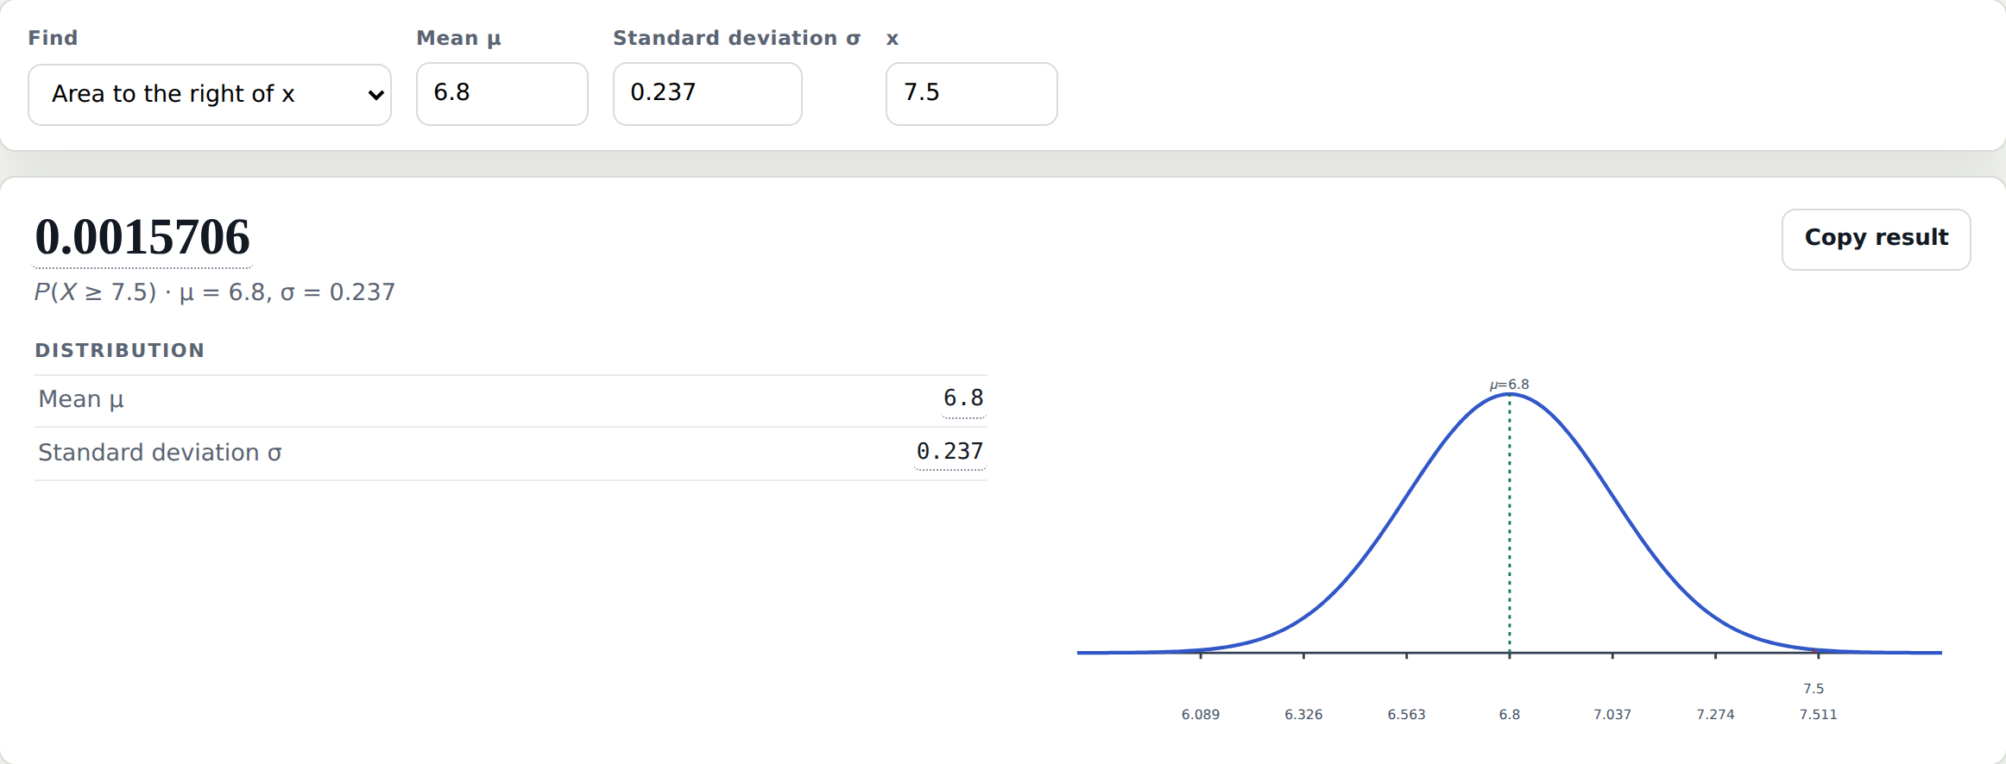
Task: Click the μ=6.8 label above the curve
Action: point(1510,385)
